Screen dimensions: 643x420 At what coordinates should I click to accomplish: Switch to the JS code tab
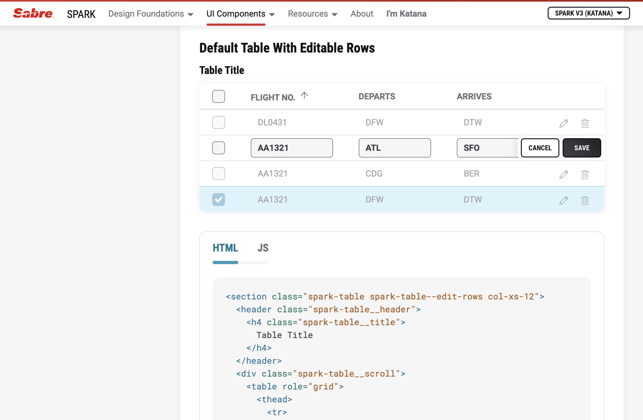tap(262, 248)
